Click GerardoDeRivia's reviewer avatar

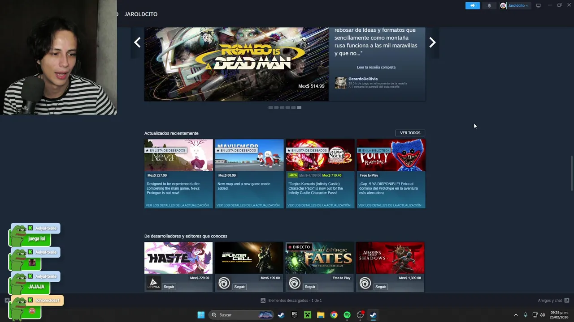(340, 83)
